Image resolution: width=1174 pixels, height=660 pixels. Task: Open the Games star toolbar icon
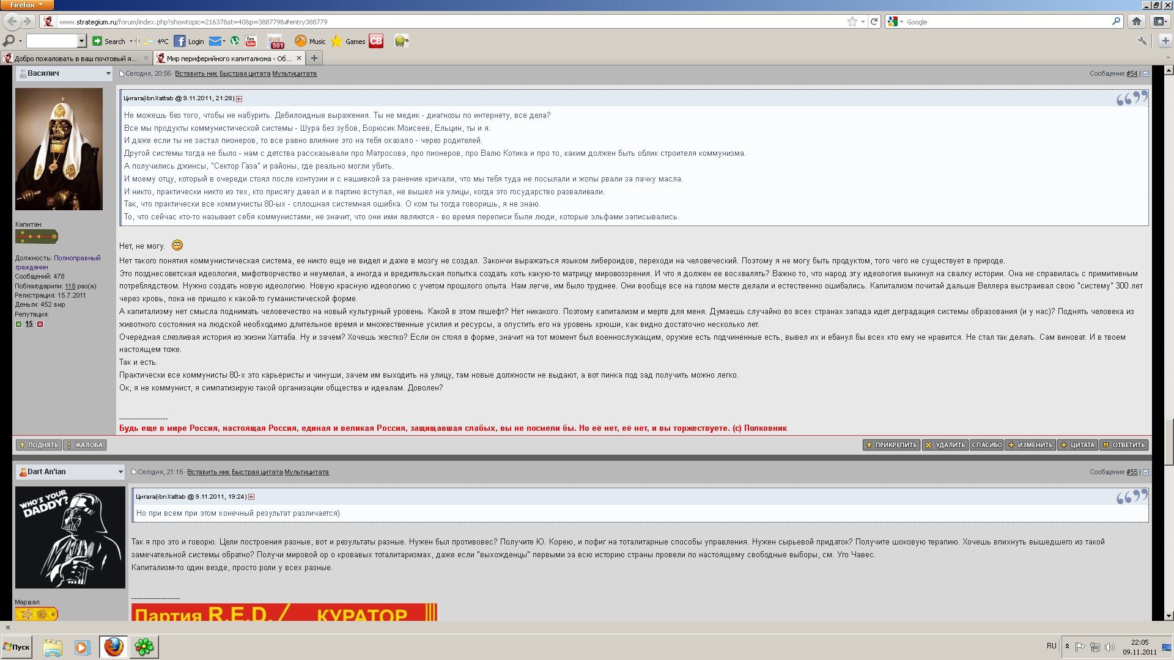pos(348,41)
